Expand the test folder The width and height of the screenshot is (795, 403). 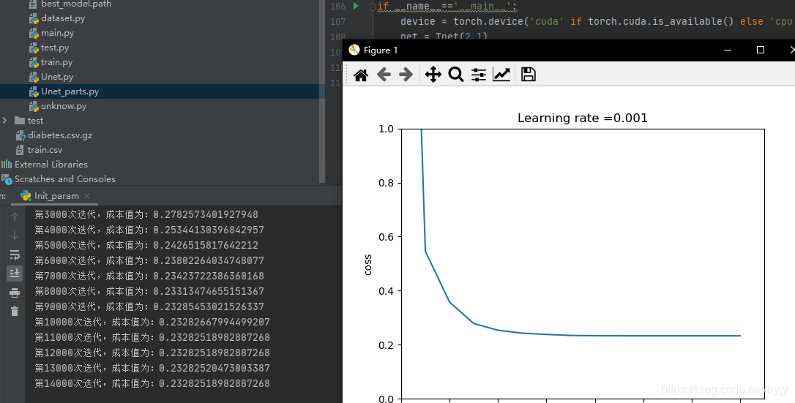pos(4,121)
